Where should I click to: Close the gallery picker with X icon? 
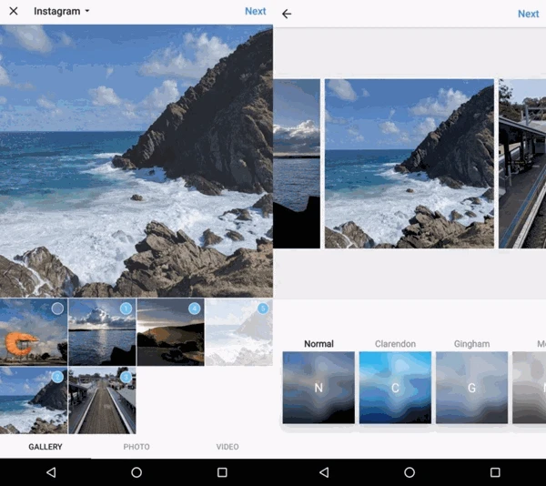14,12
